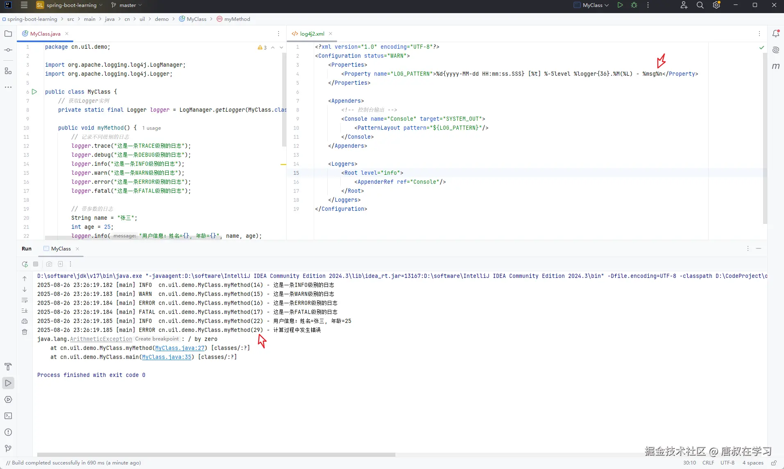Run MyClass with the green play button
Image resolution: width=784 pixels, height=469 pixels.
(620, 5)
